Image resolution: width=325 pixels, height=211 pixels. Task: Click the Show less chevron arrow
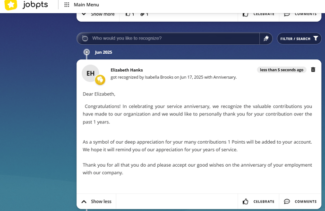tap(84, 202)
